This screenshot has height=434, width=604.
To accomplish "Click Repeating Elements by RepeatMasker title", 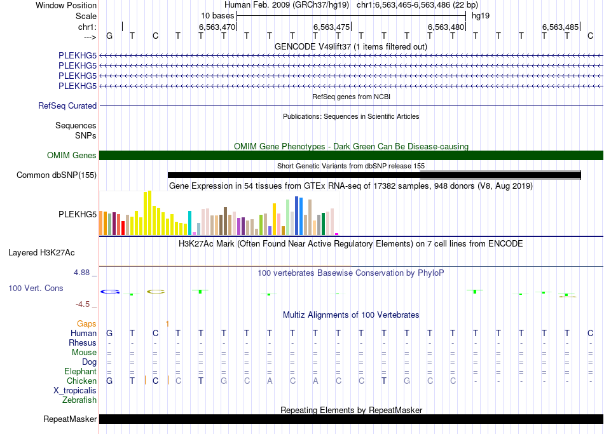I will (x=351, y=410).
